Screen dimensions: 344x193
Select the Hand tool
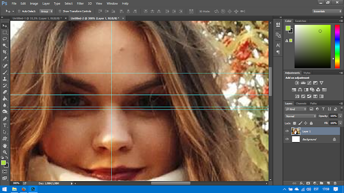(5, 146)
